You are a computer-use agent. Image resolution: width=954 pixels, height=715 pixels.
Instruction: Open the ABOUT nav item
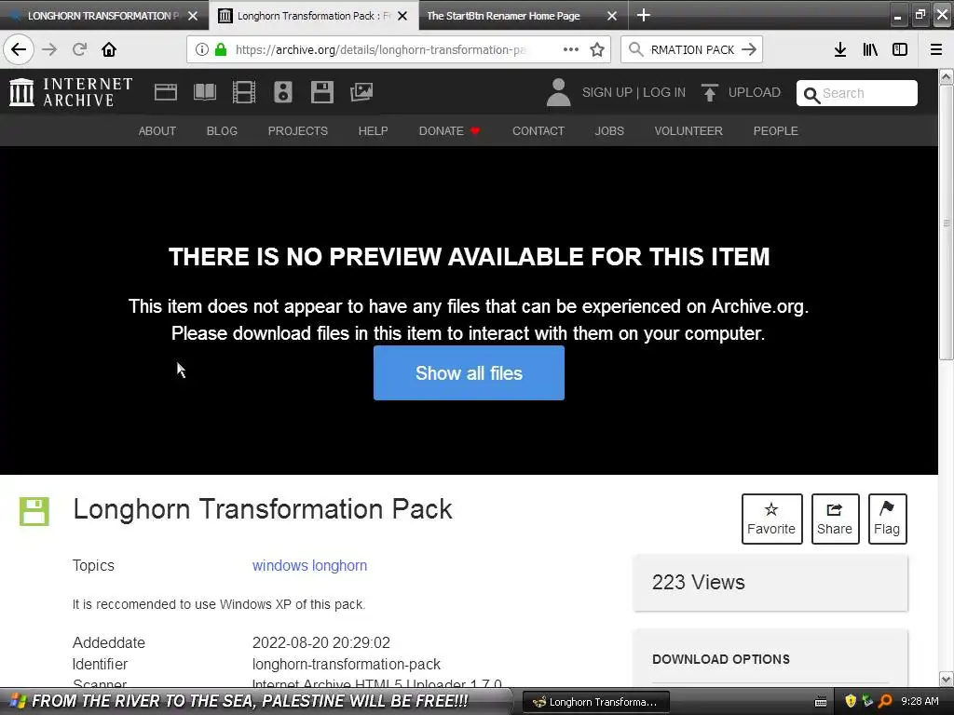(157, 130)
